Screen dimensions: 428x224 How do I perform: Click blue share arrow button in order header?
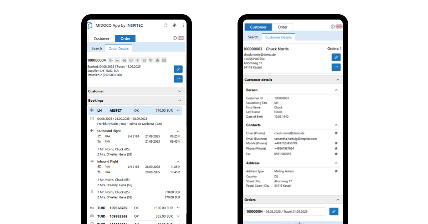click(x=178, y=79)
